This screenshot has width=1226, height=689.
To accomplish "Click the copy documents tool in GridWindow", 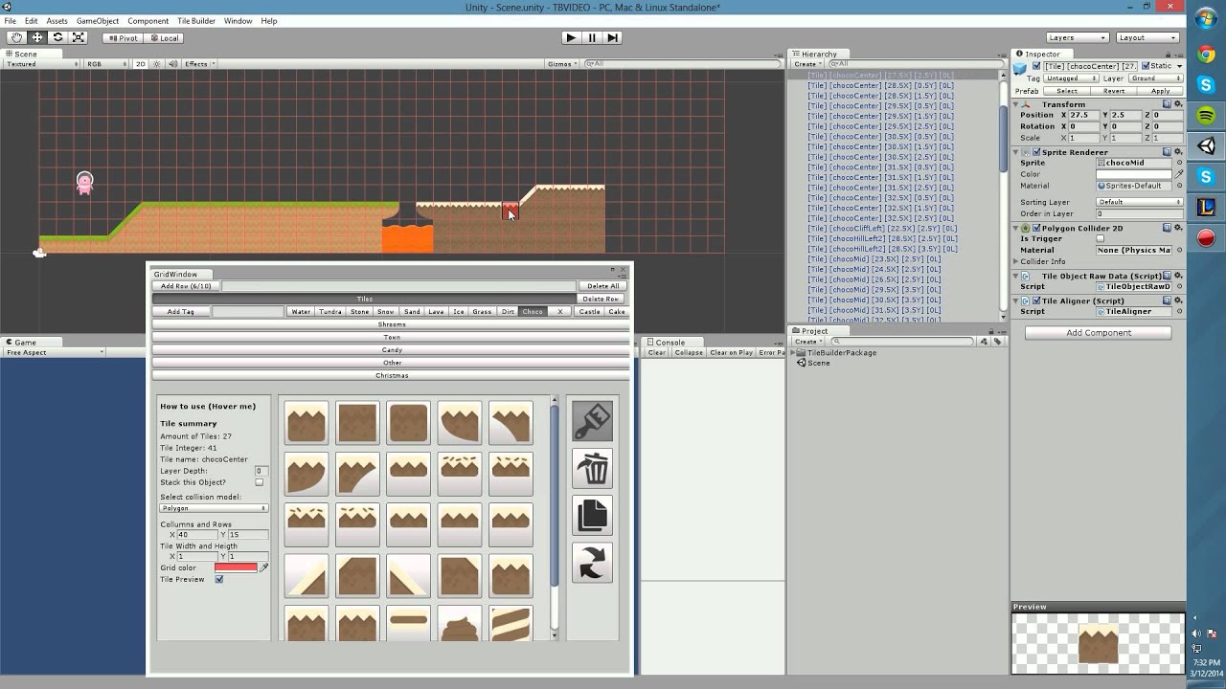I will click(x=592, y=516).
